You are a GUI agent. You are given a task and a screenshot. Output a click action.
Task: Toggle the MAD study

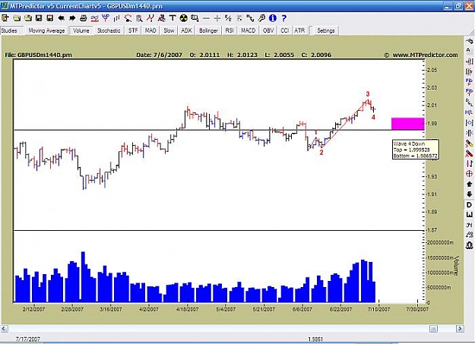pos(150,30)
